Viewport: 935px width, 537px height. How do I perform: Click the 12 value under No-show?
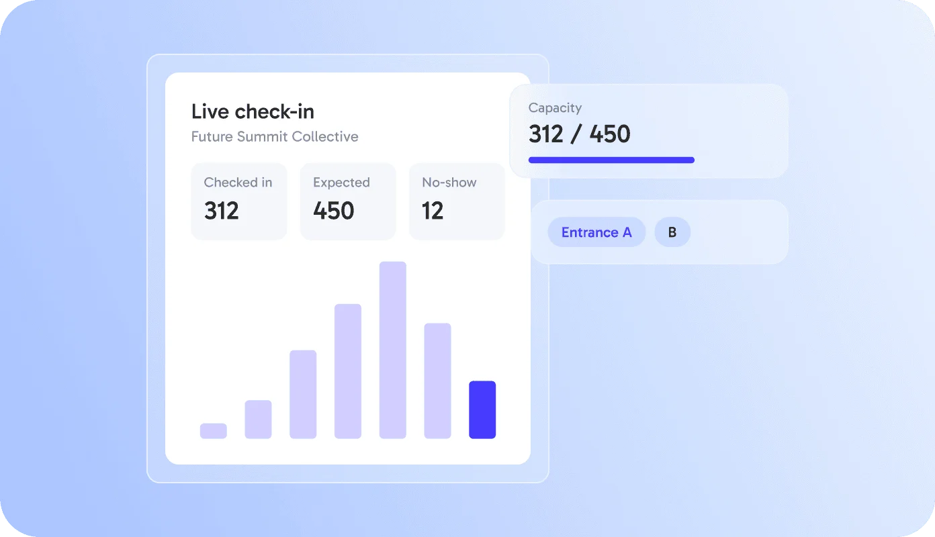433,211
